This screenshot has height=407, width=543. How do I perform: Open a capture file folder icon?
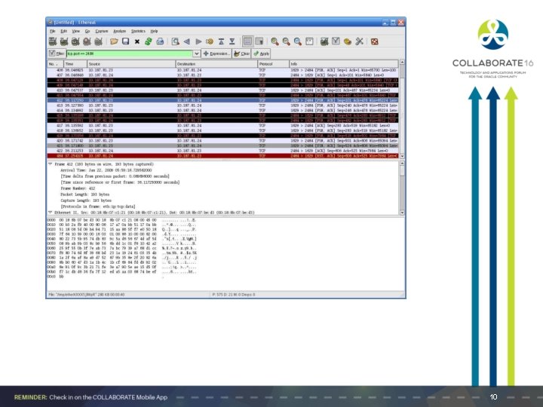(114, 41)
